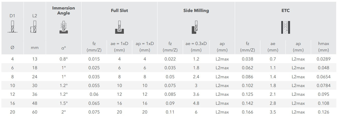Click the Immersion Angle ramping icon
The width and height of the screenshot is (338, 119).
[x=64, y=27]
